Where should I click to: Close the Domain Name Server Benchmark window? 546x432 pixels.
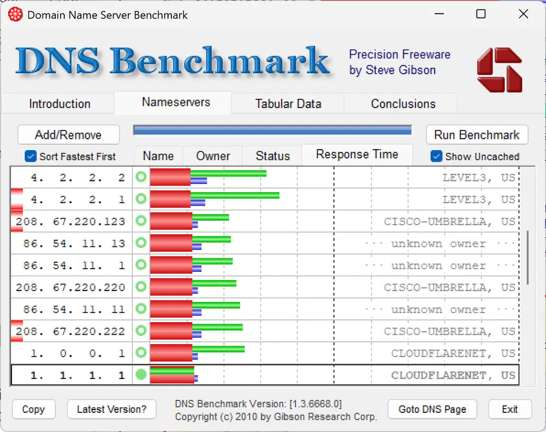tap(524, 14)
